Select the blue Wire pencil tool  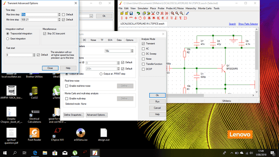[187, 13]
